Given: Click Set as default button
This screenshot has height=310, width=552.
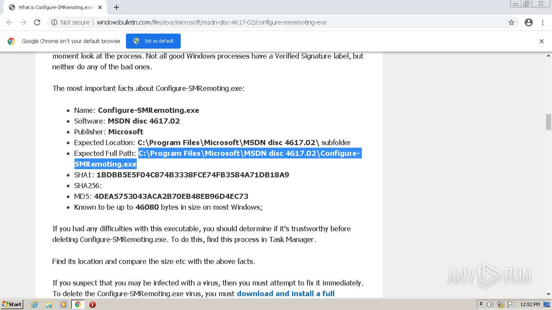Looking at the screenshot, I should point(153,41).
